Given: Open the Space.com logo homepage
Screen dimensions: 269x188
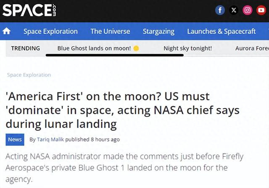Looking at the screenshot, I should [x=29, y=10].
